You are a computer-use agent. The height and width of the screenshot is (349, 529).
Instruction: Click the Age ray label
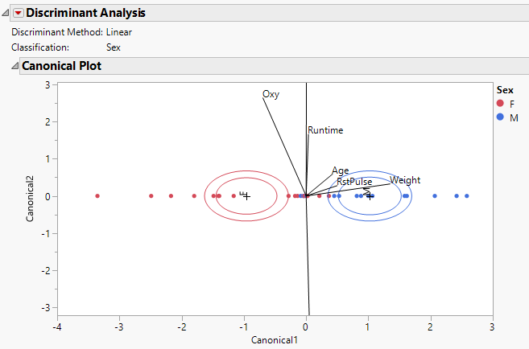tap(341, 170)
